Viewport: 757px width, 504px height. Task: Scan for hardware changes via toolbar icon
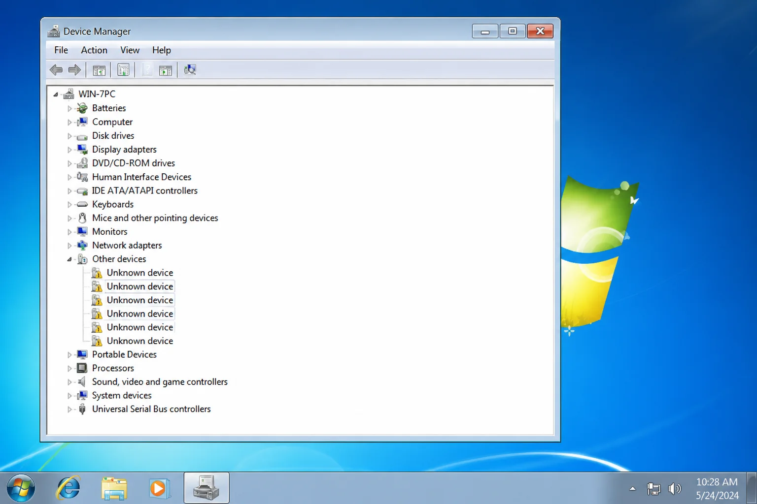tap(190, 70)
